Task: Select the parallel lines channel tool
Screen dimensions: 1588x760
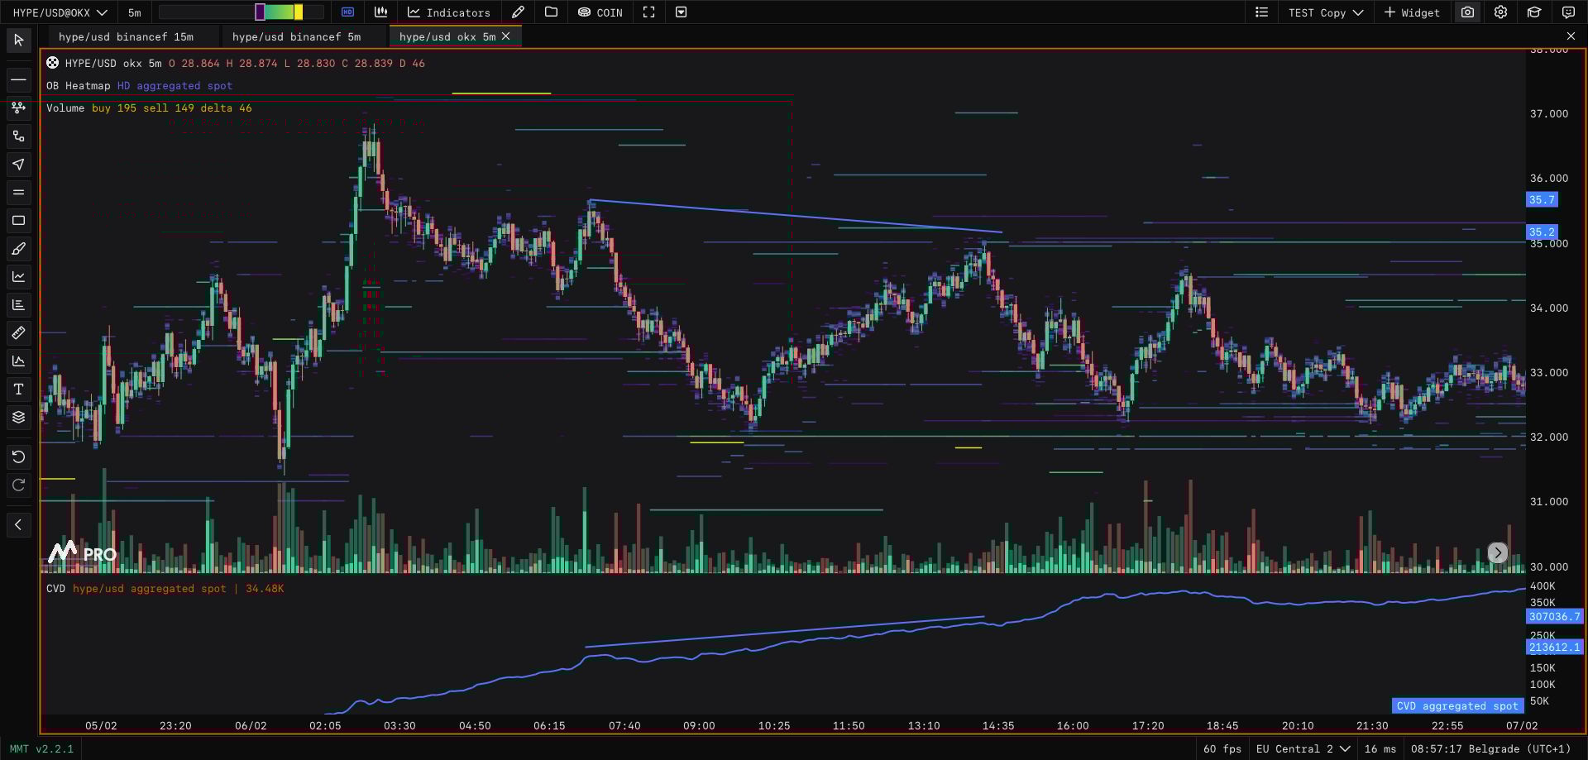Action: [x=18, y=192]
